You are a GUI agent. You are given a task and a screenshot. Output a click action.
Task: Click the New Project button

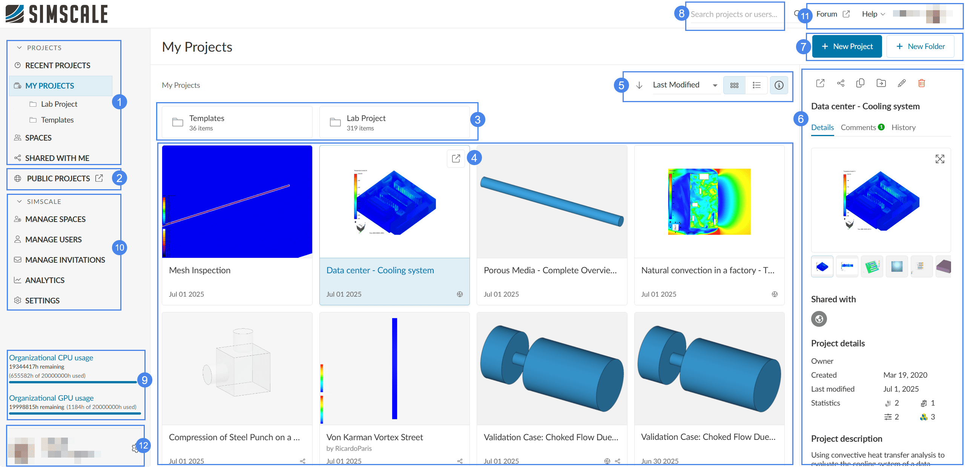(x=847, y=46)
